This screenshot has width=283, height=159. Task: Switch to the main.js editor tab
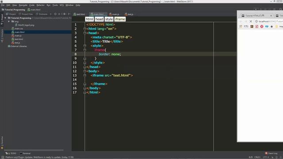114,14
